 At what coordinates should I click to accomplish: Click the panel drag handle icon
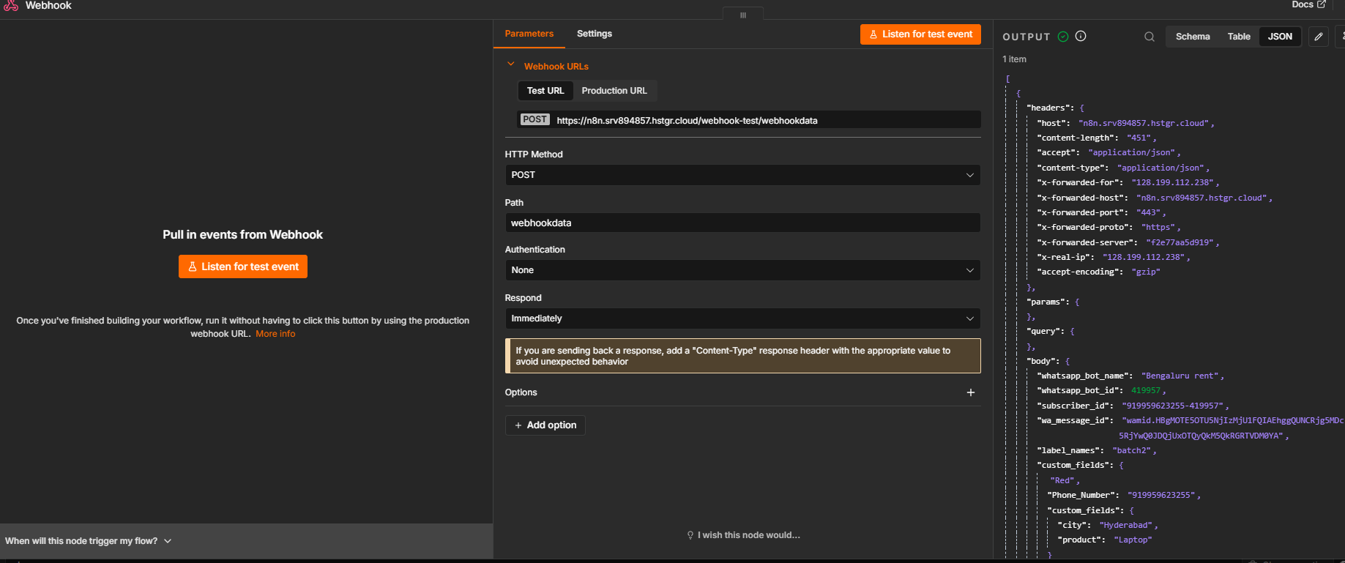742,15
